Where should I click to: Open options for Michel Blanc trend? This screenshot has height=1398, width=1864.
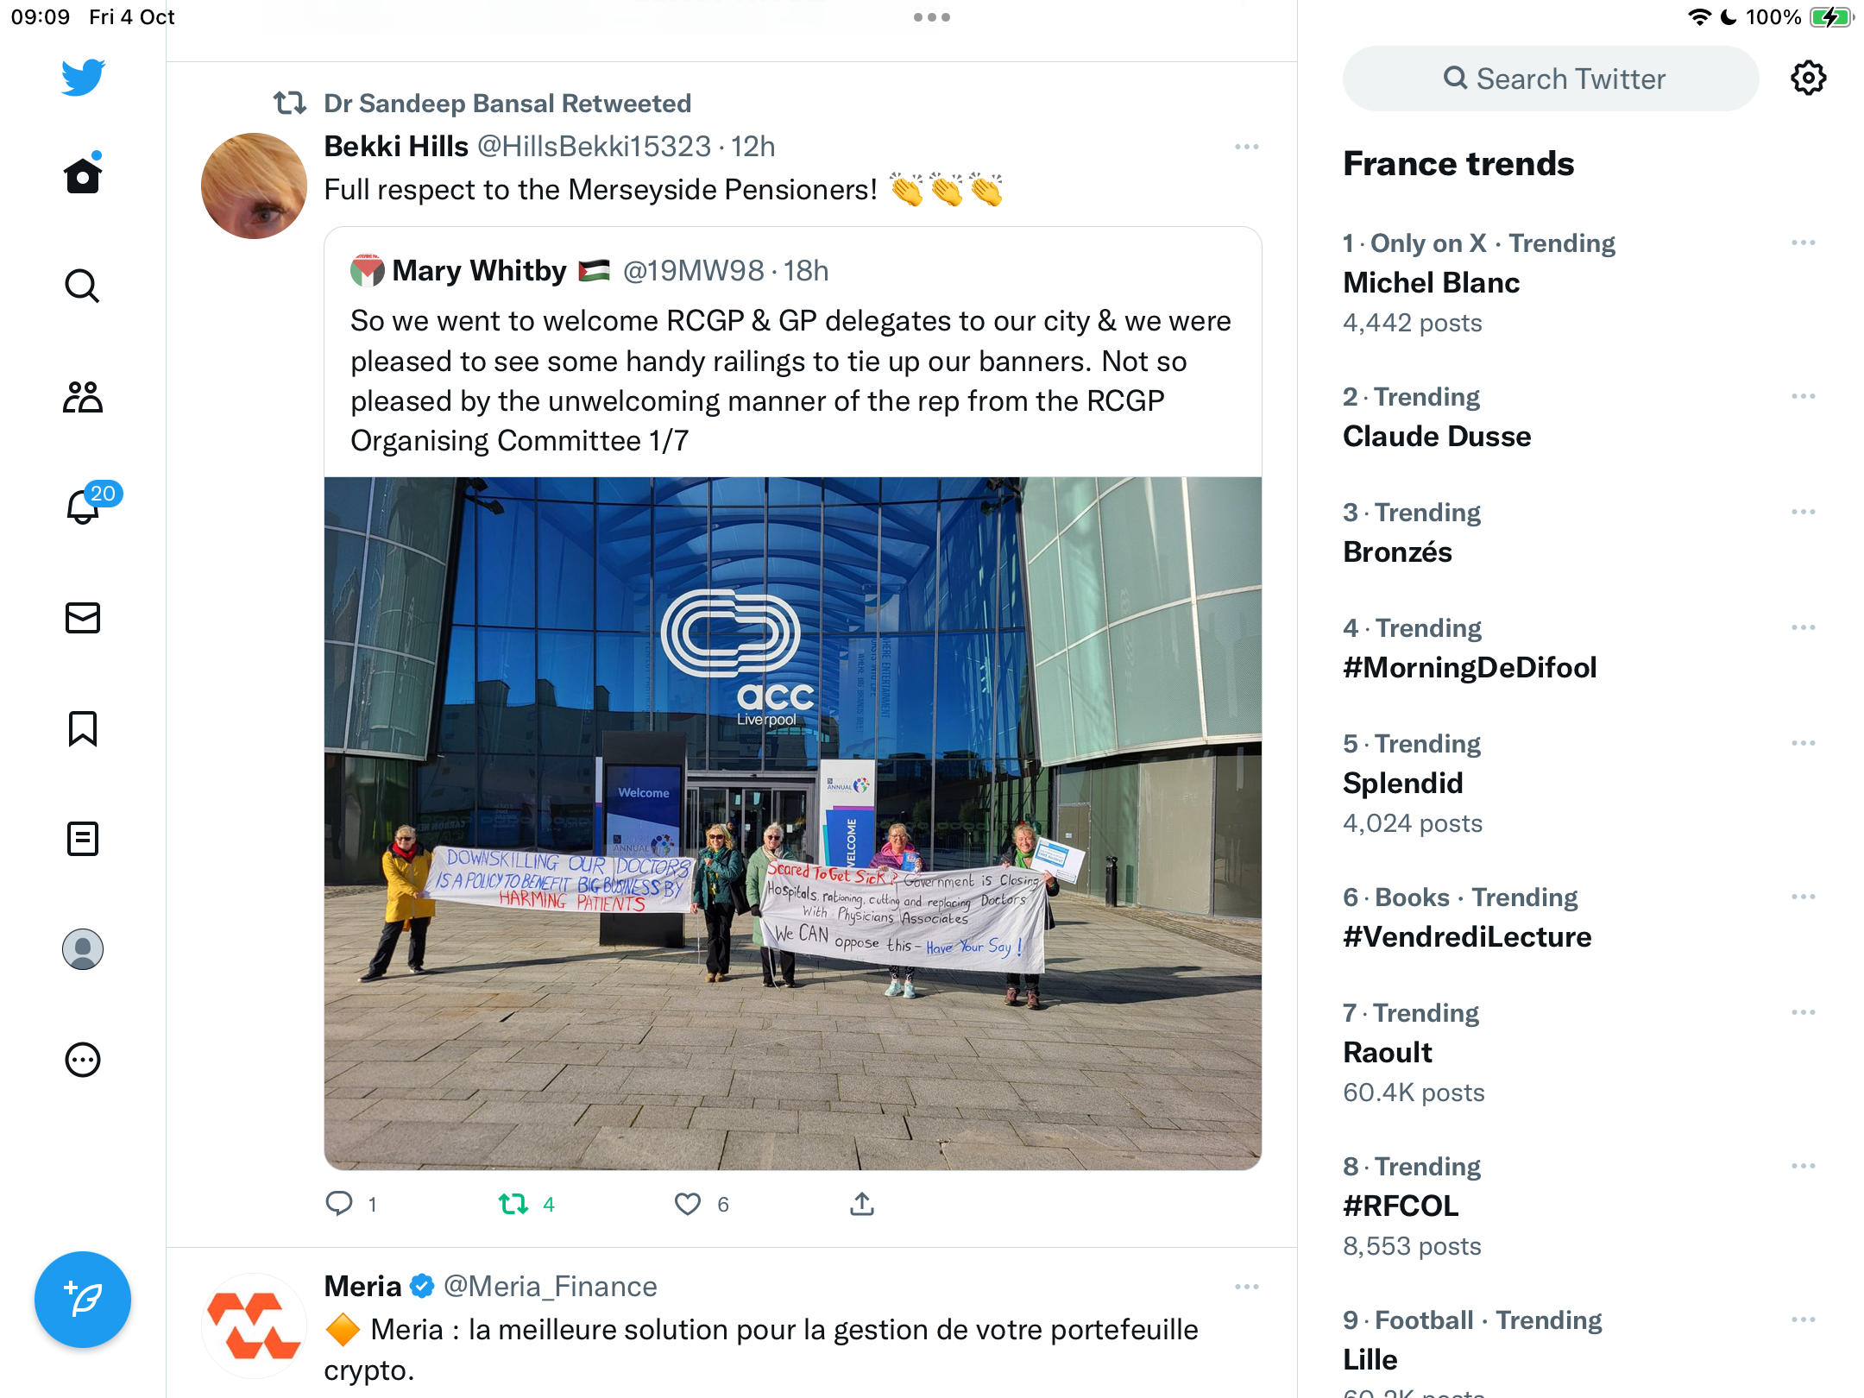coord(1804,243)
